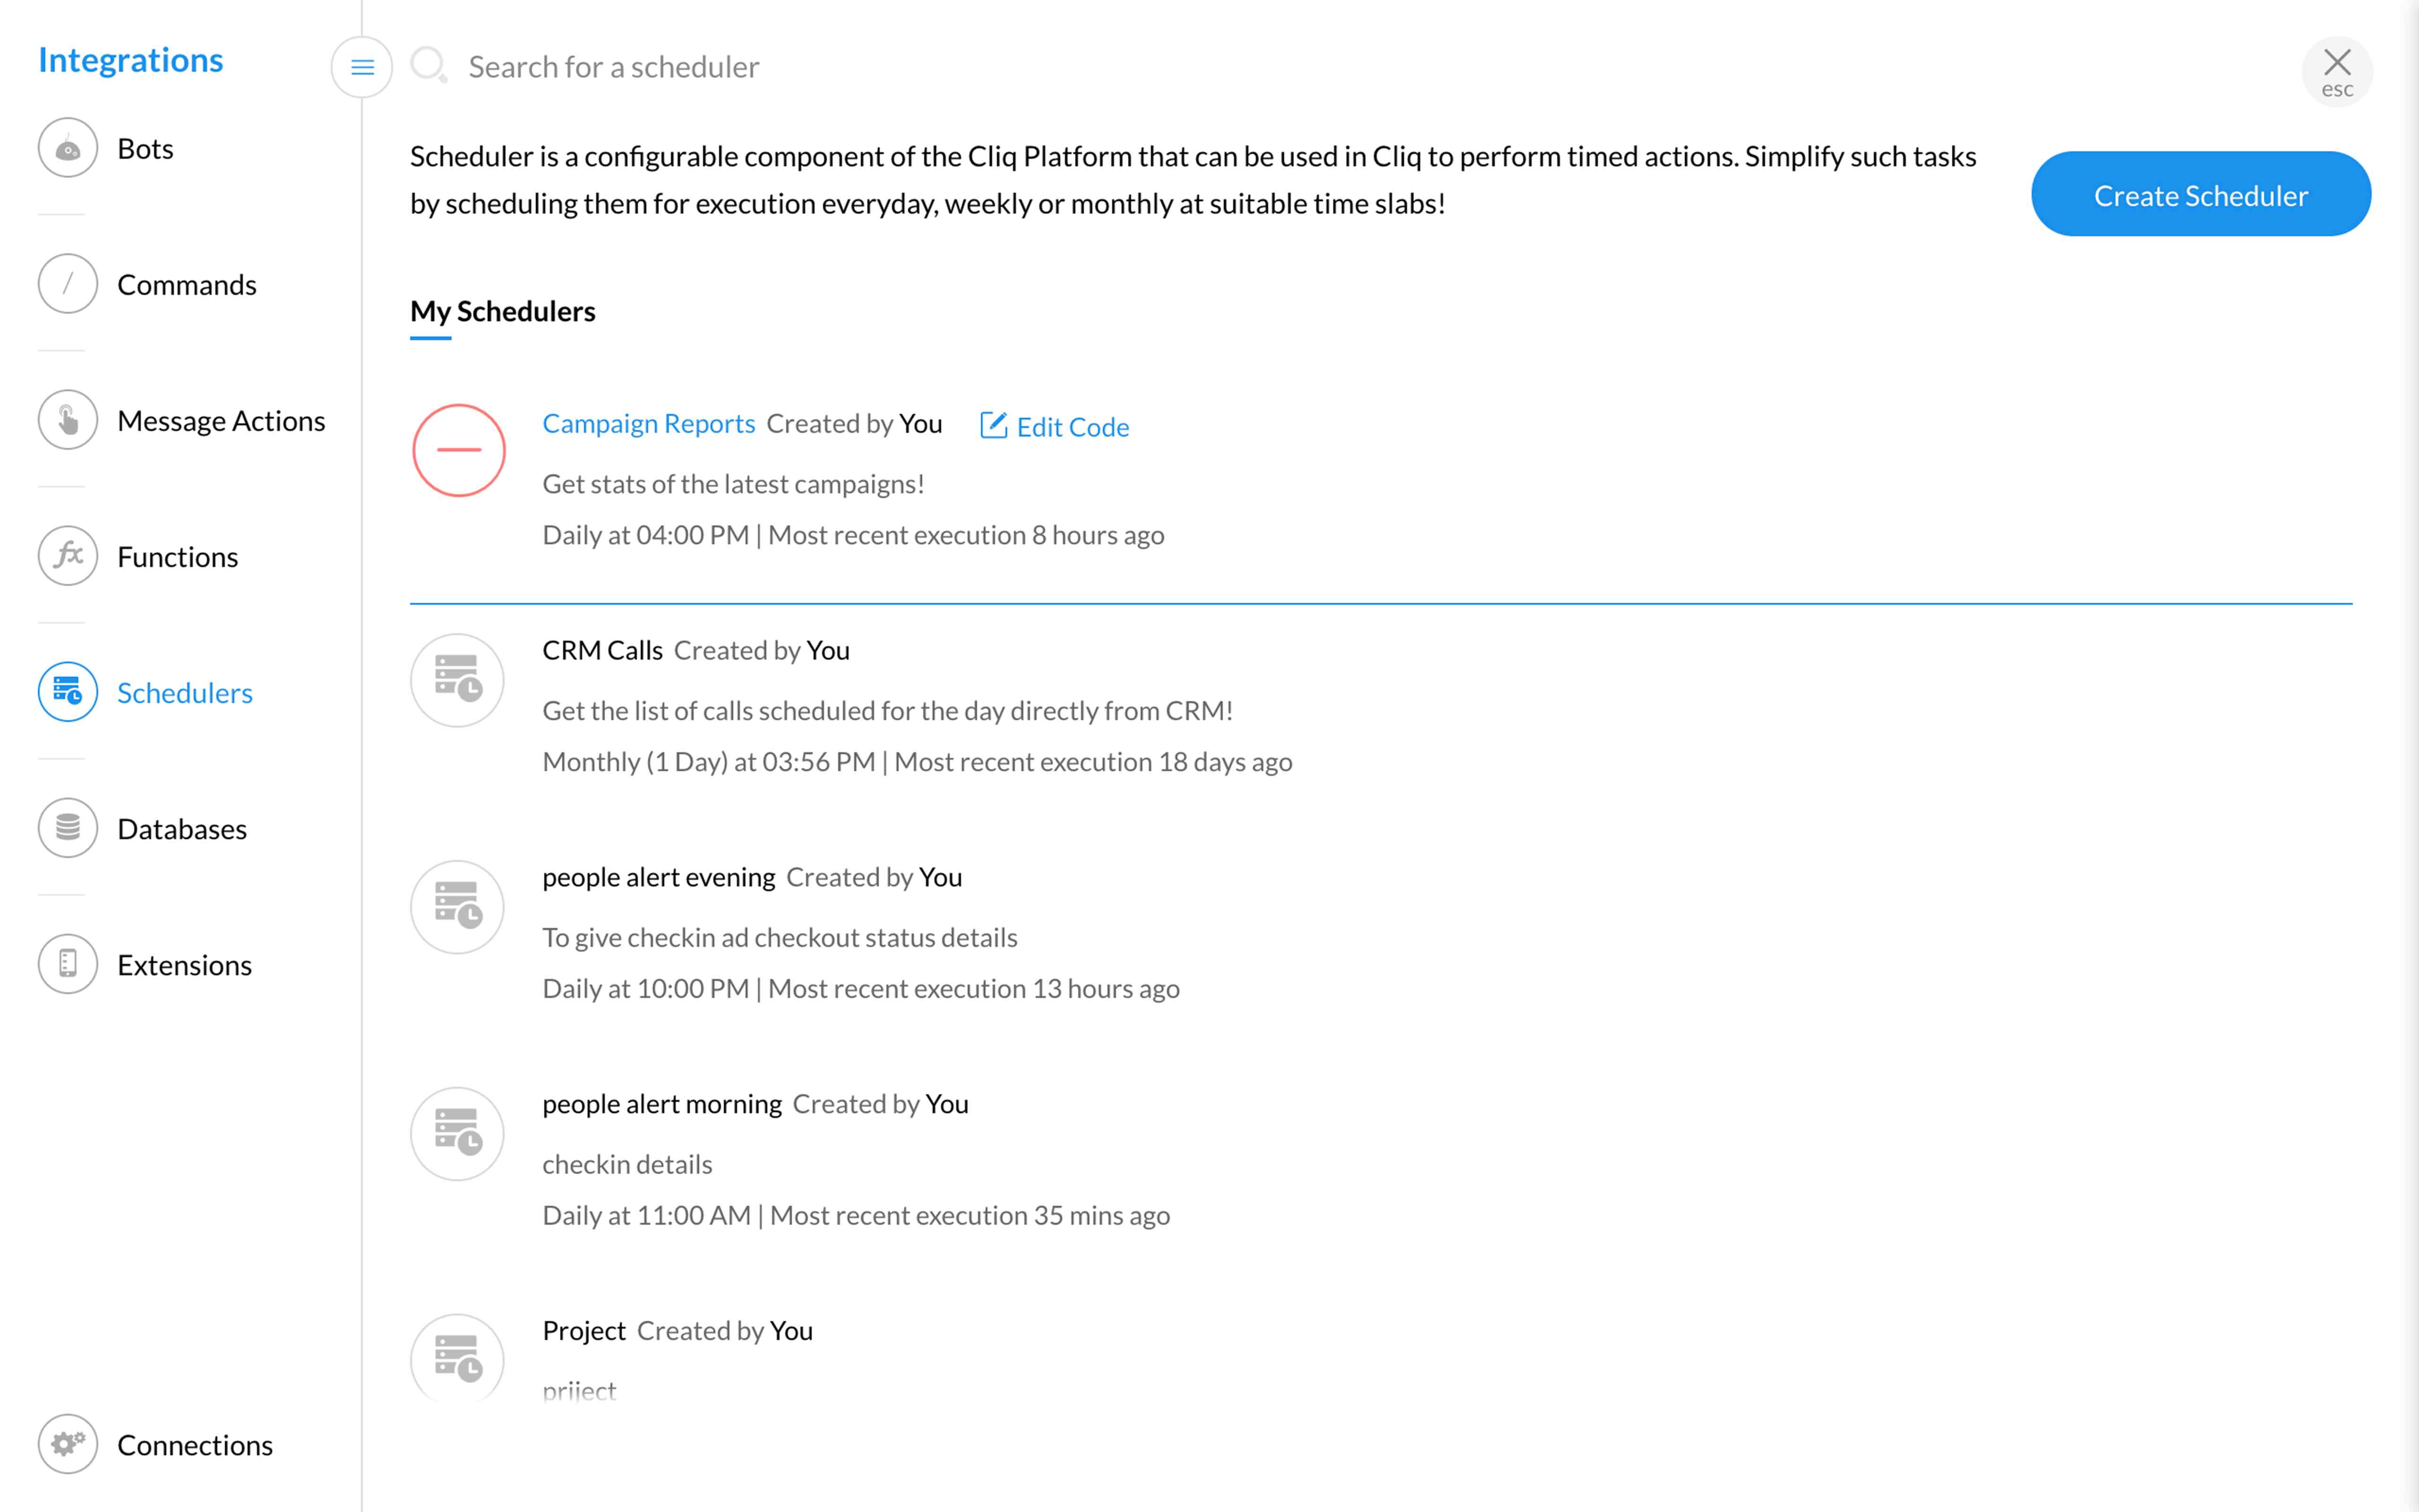Select the Commands integration icon
This screenshot has width=2419, height=1512.
(x=67, y=283)
